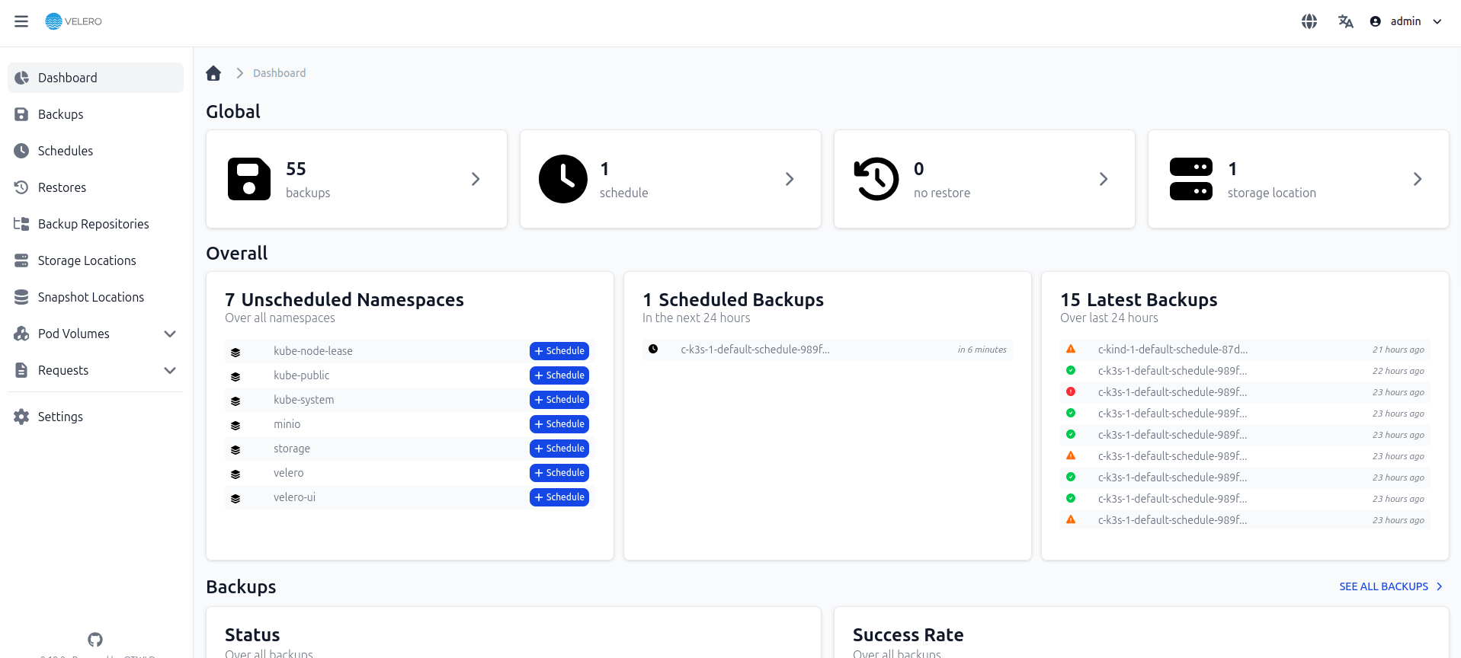Open the globe icon in header
This screenshot has width=1461, height=658.
tap(1309, 21)
